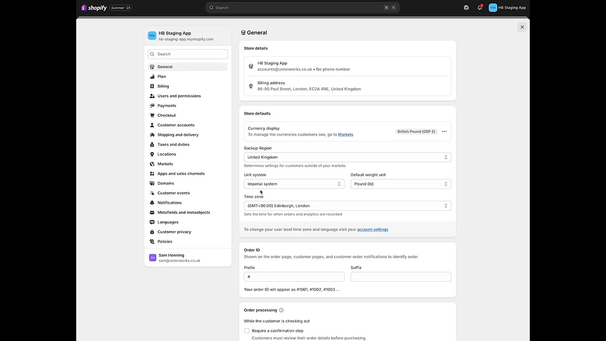Image resolution: width=606 pixels, height=341 pixels.
Task: Click the HSA store avatar in top bar
Action: [x=493, y=8]
